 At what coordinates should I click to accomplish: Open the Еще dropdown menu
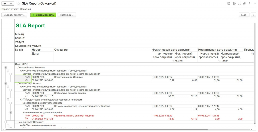(244, 15)
